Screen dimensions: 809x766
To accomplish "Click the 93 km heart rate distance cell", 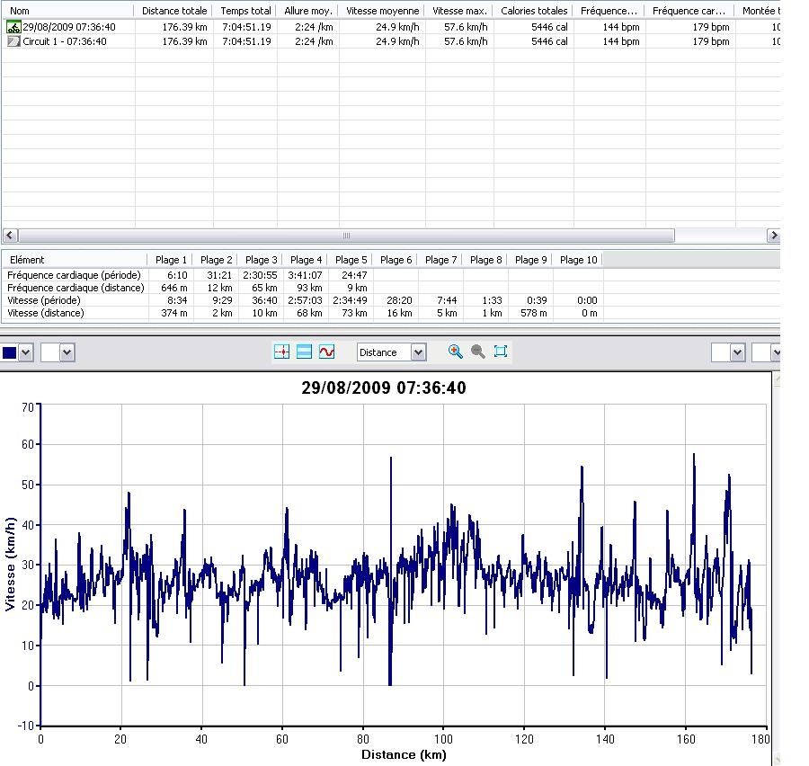I will (309, 288).
